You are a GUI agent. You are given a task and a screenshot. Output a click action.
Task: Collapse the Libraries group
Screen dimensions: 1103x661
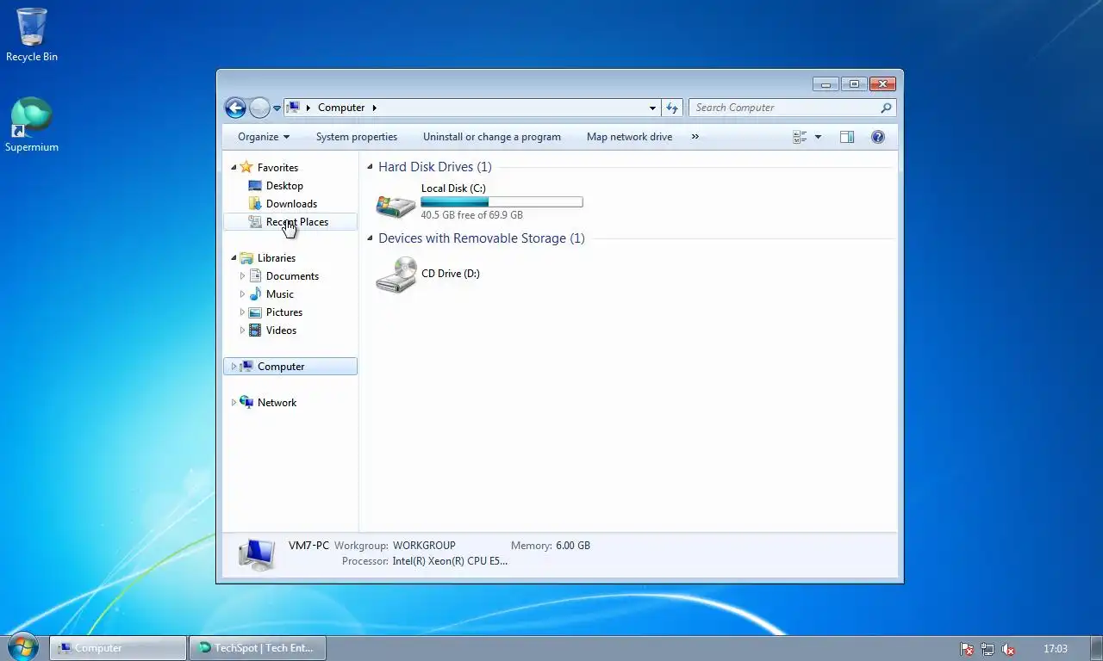[x=234, y=258]
